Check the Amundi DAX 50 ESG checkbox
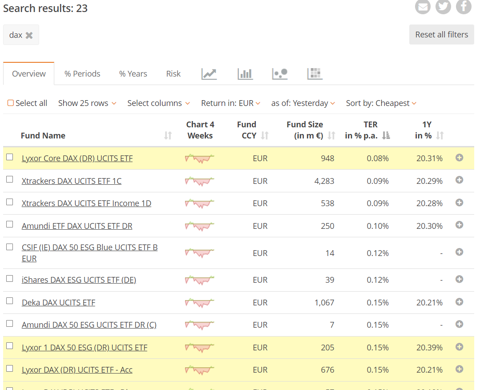The width and height of the screenshot is (484, 390). [10, 323]
